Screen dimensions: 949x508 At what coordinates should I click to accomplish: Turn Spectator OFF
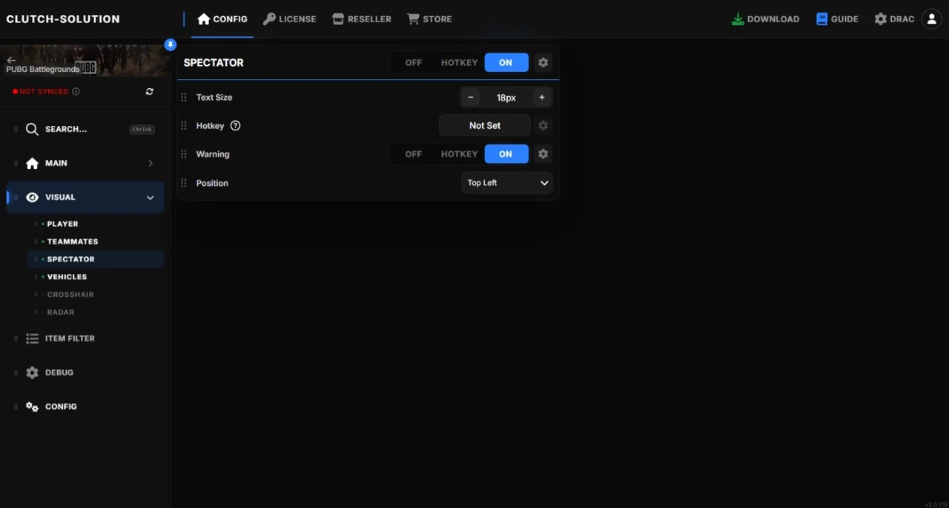click(414, 63)
